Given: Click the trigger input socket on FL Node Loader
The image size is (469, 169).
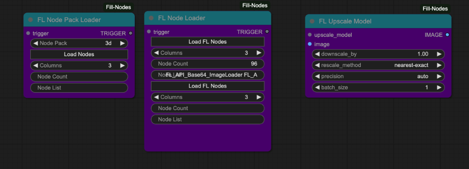Looking at the screenshot, I should pos(149,31).
